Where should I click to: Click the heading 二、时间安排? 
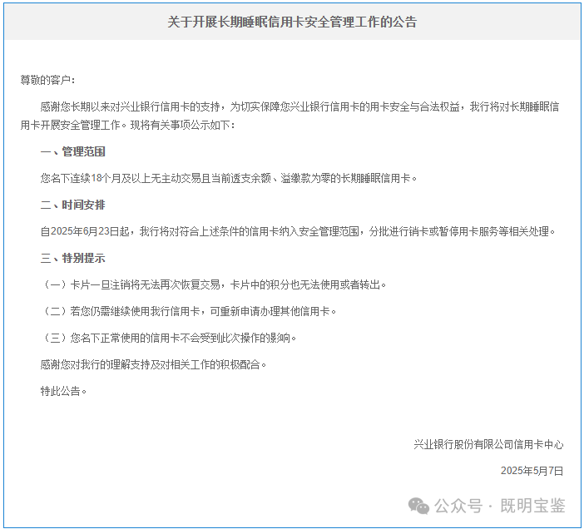[x=73, y=205]
